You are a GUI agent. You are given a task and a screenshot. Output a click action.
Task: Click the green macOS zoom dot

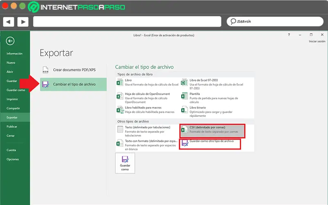click(x=23, y=6)
